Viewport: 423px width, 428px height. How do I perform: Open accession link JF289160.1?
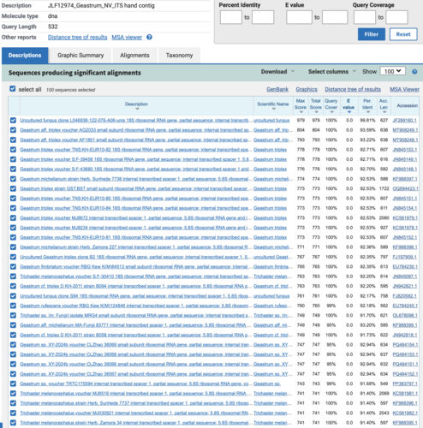coord(405,121)
